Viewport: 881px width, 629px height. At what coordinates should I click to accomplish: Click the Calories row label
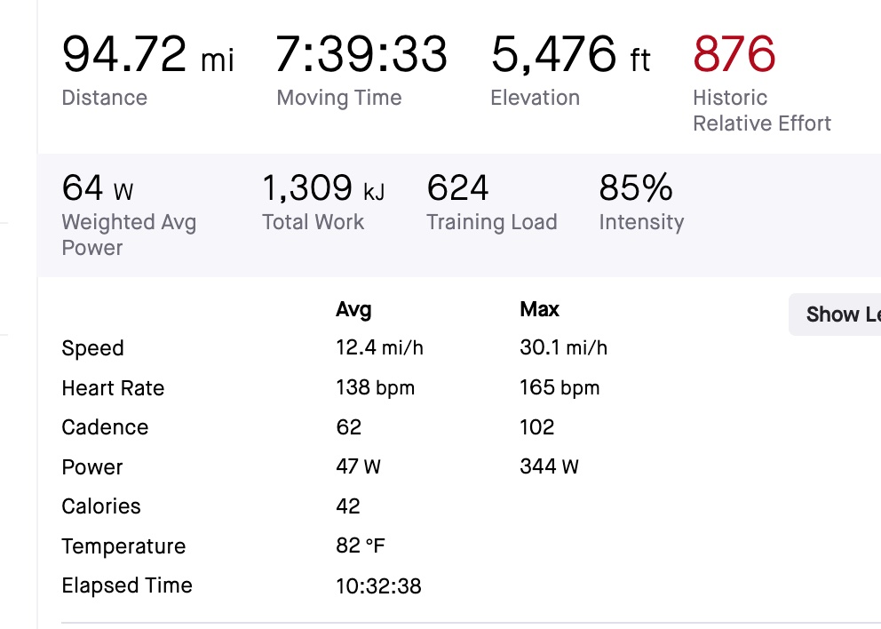101,506
